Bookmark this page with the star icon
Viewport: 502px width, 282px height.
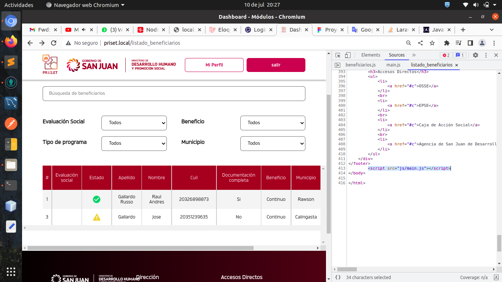[x=432, y=43]
